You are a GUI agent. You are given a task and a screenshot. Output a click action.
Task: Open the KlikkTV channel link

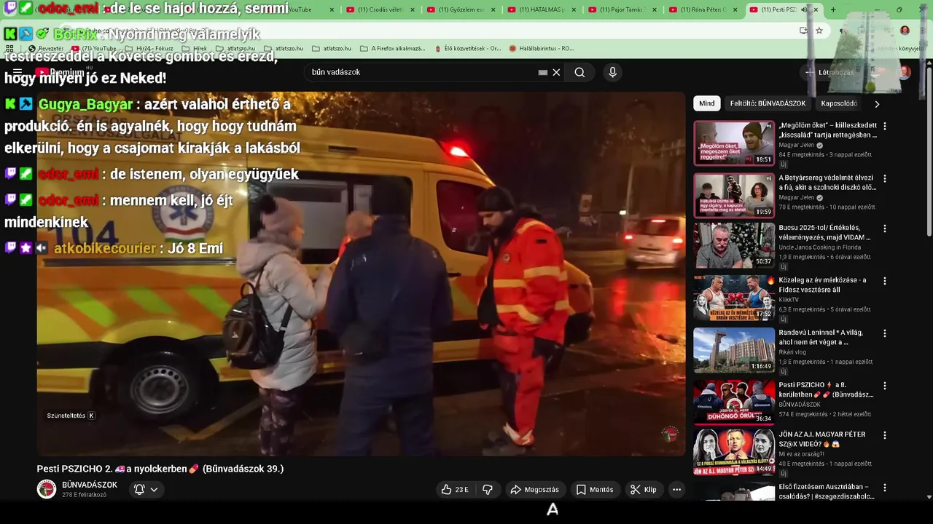coord(789,299)
